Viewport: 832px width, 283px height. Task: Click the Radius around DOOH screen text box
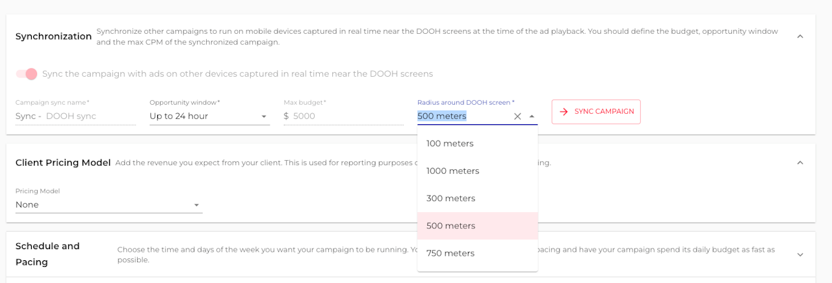[x=461, y=116]
